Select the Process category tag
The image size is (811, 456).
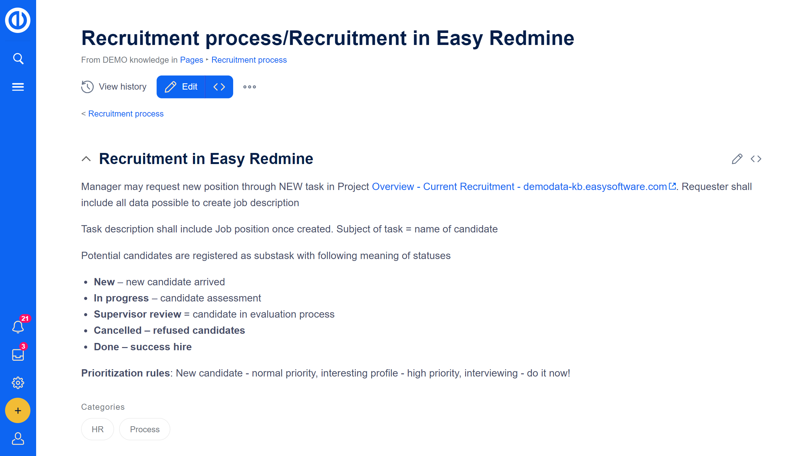tap(144, 429)
